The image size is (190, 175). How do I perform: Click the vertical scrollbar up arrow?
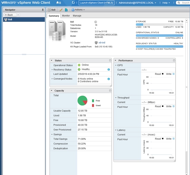[x=187, y=21]
